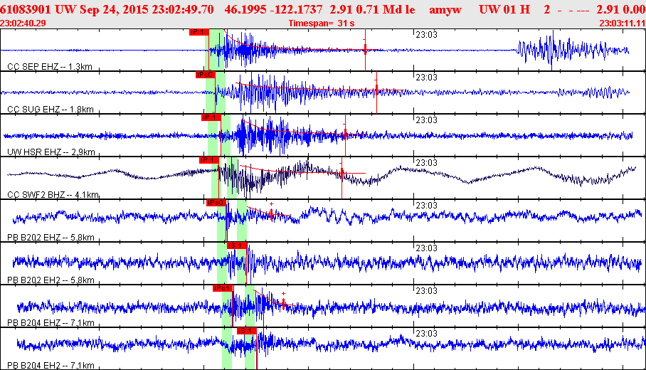This screenshot has width=646, height=370.
Task: Select the P pick flag on SUG trace
Action: (x=205, y=75)
